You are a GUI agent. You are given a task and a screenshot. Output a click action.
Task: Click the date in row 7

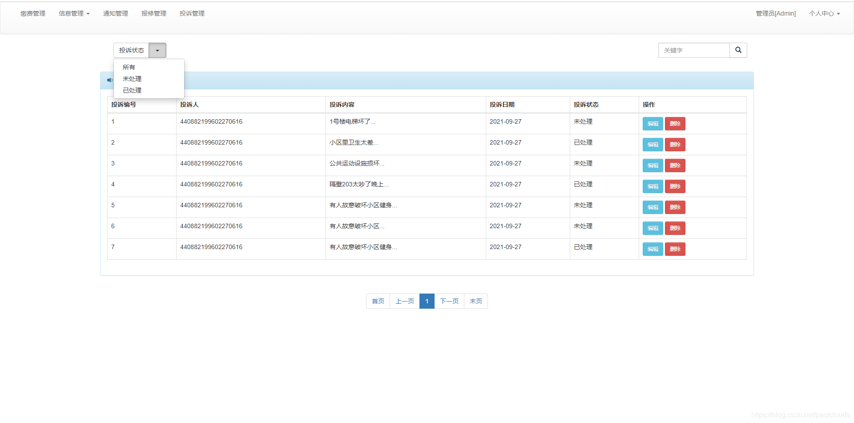(x=506, y=247)
